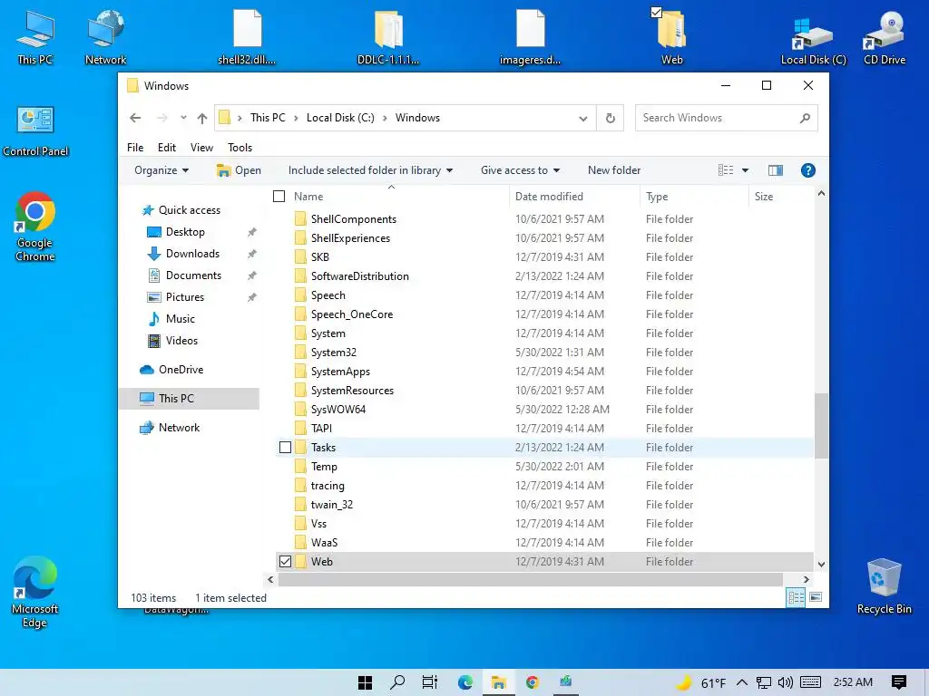Click the horizontal scrollbar thumb
Viewport: 929px width, 696px height.
point(530,579)
